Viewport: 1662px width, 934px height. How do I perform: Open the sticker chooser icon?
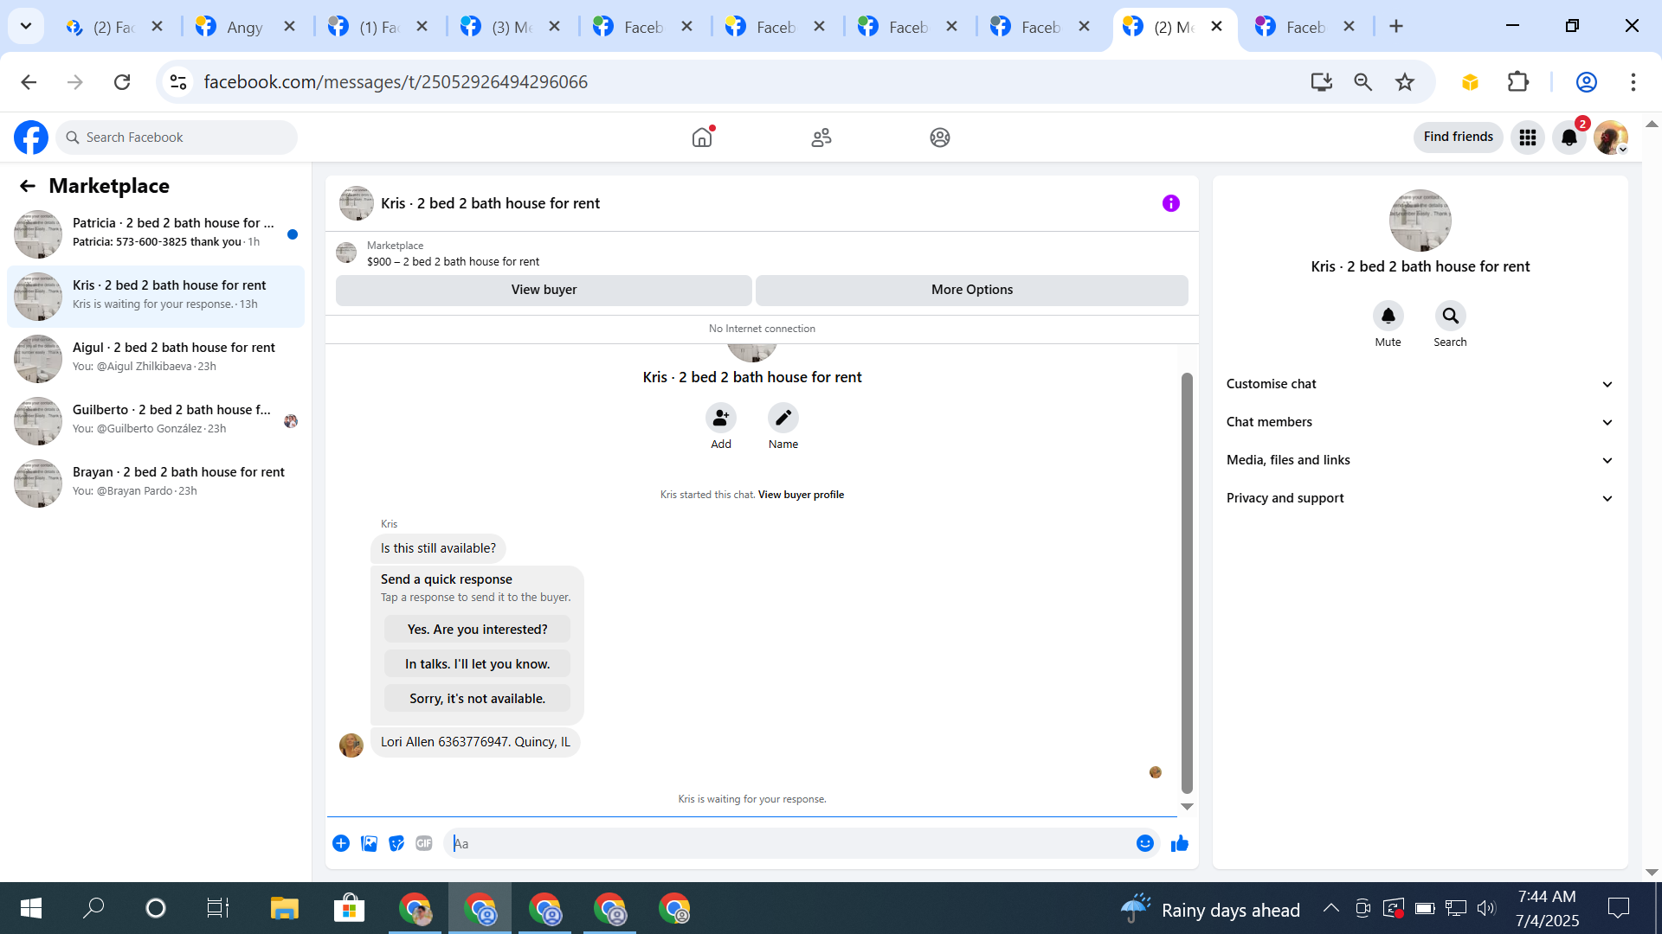(x=396, y=843)
